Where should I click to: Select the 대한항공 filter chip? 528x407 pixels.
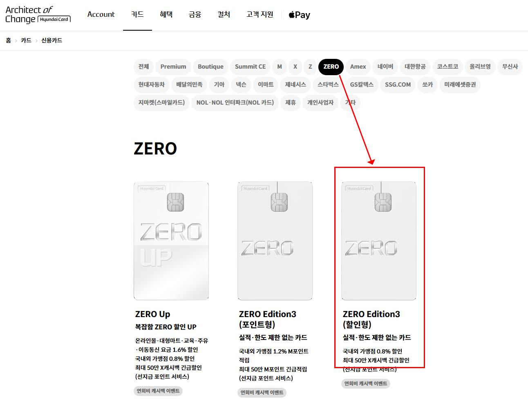pos(415,67)
